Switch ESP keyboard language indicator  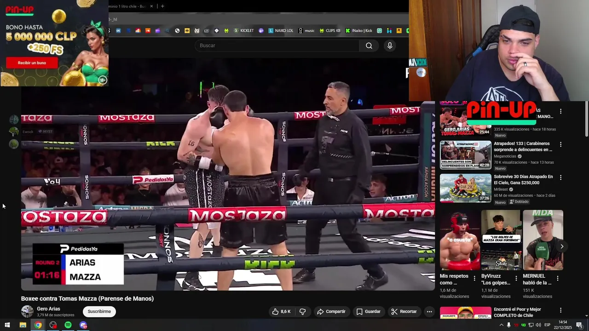pyautogui.click(x=547, y=325)
